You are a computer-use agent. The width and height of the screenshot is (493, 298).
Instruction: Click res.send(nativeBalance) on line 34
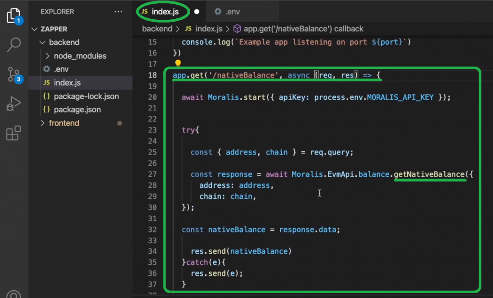[241, 251]
